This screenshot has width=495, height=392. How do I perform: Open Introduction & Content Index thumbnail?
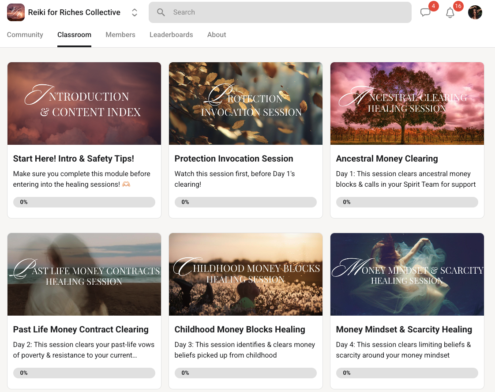84,104
